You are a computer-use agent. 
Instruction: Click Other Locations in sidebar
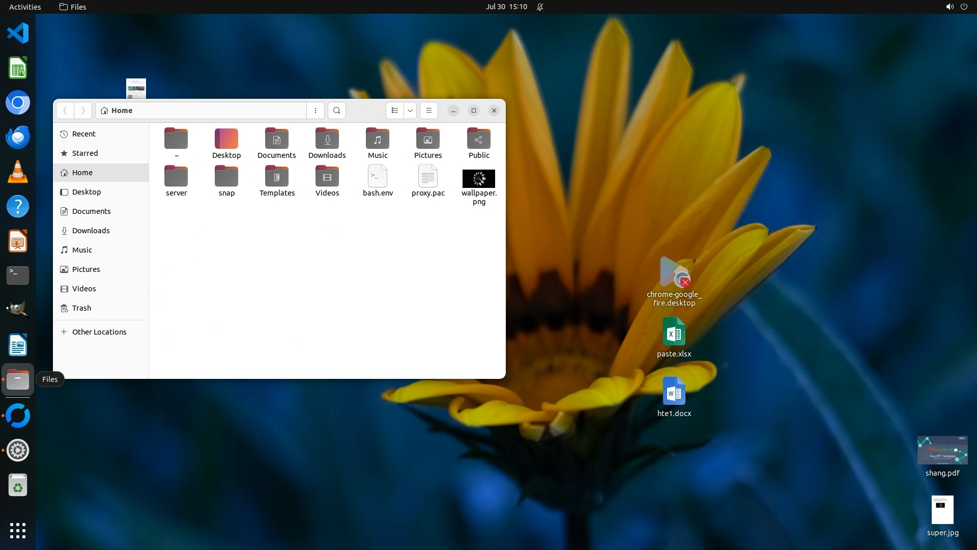[99, 332]
